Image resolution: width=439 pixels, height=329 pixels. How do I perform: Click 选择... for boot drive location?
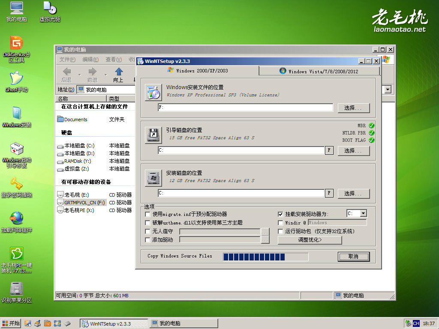354,151
